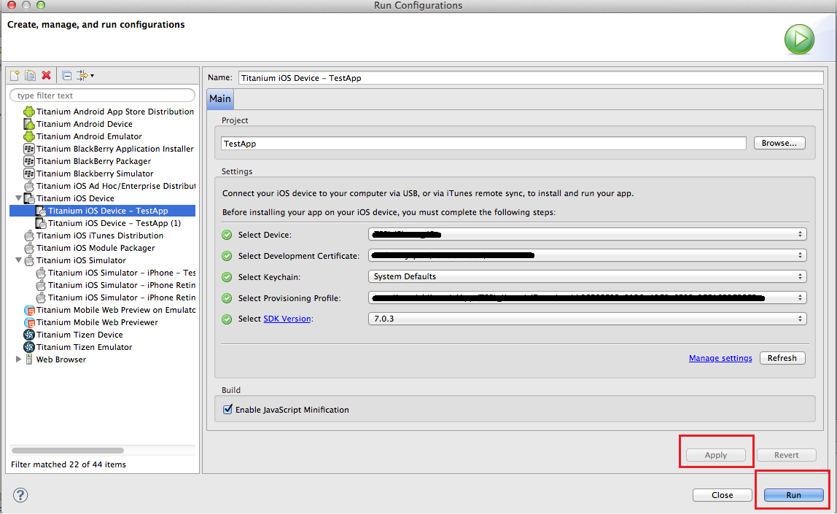Image resolution: width=837 pixels, height=514 pixels.
Task: Click the Collapse All icon
Action: [x=67, y=75]
